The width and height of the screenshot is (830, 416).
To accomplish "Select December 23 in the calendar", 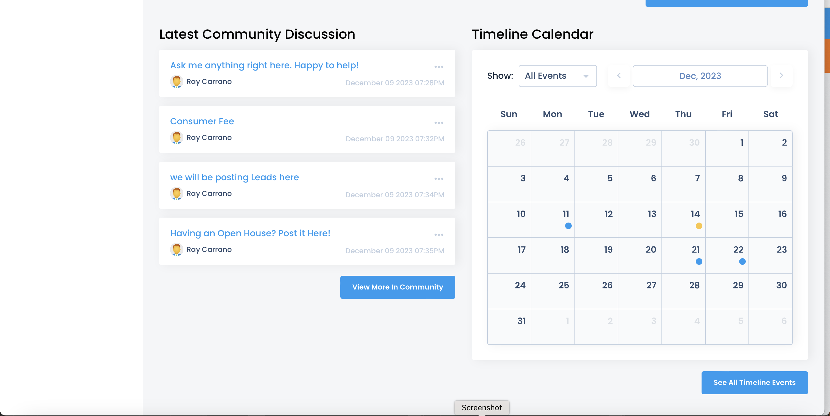I will coord(770,256).
